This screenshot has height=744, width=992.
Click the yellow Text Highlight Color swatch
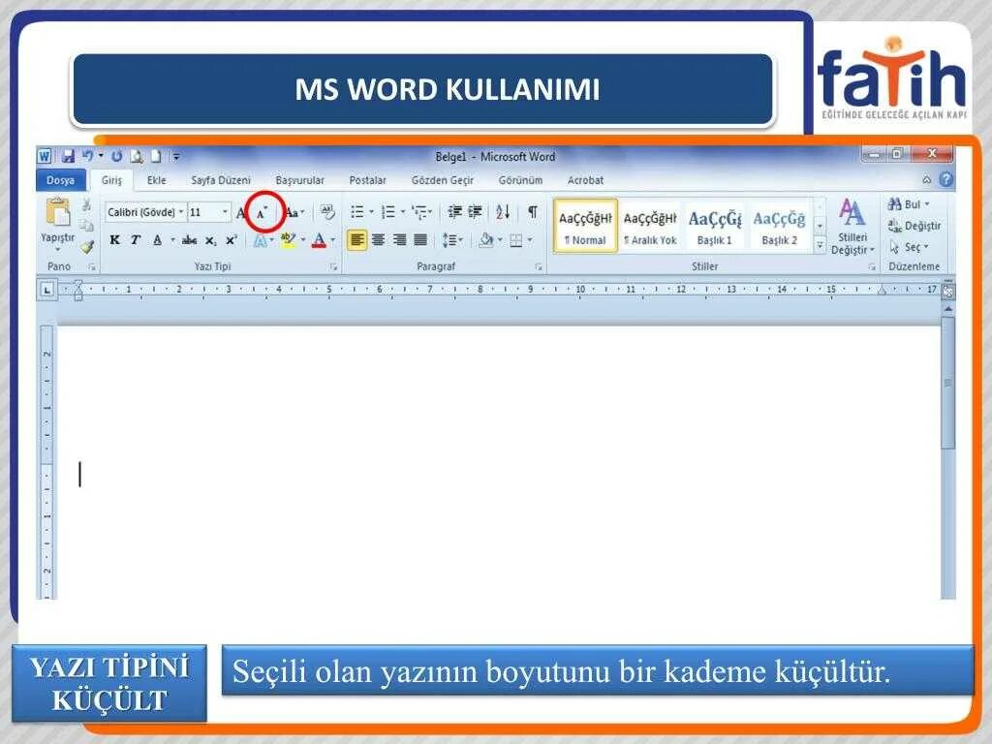[x=288, y=240]
